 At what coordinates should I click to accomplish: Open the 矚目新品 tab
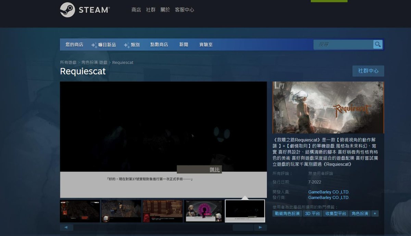pyautogui.click(x=104, y=45)
